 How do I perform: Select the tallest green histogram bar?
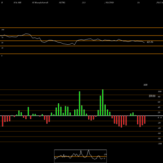[103, 103]
